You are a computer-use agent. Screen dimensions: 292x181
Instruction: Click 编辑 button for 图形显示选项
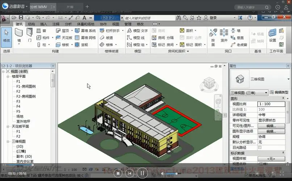pos(271,131)
